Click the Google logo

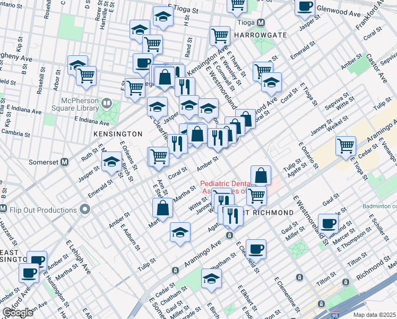tap(18, 313)
